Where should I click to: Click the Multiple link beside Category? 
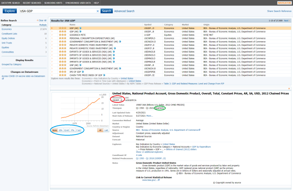(43, 25)
